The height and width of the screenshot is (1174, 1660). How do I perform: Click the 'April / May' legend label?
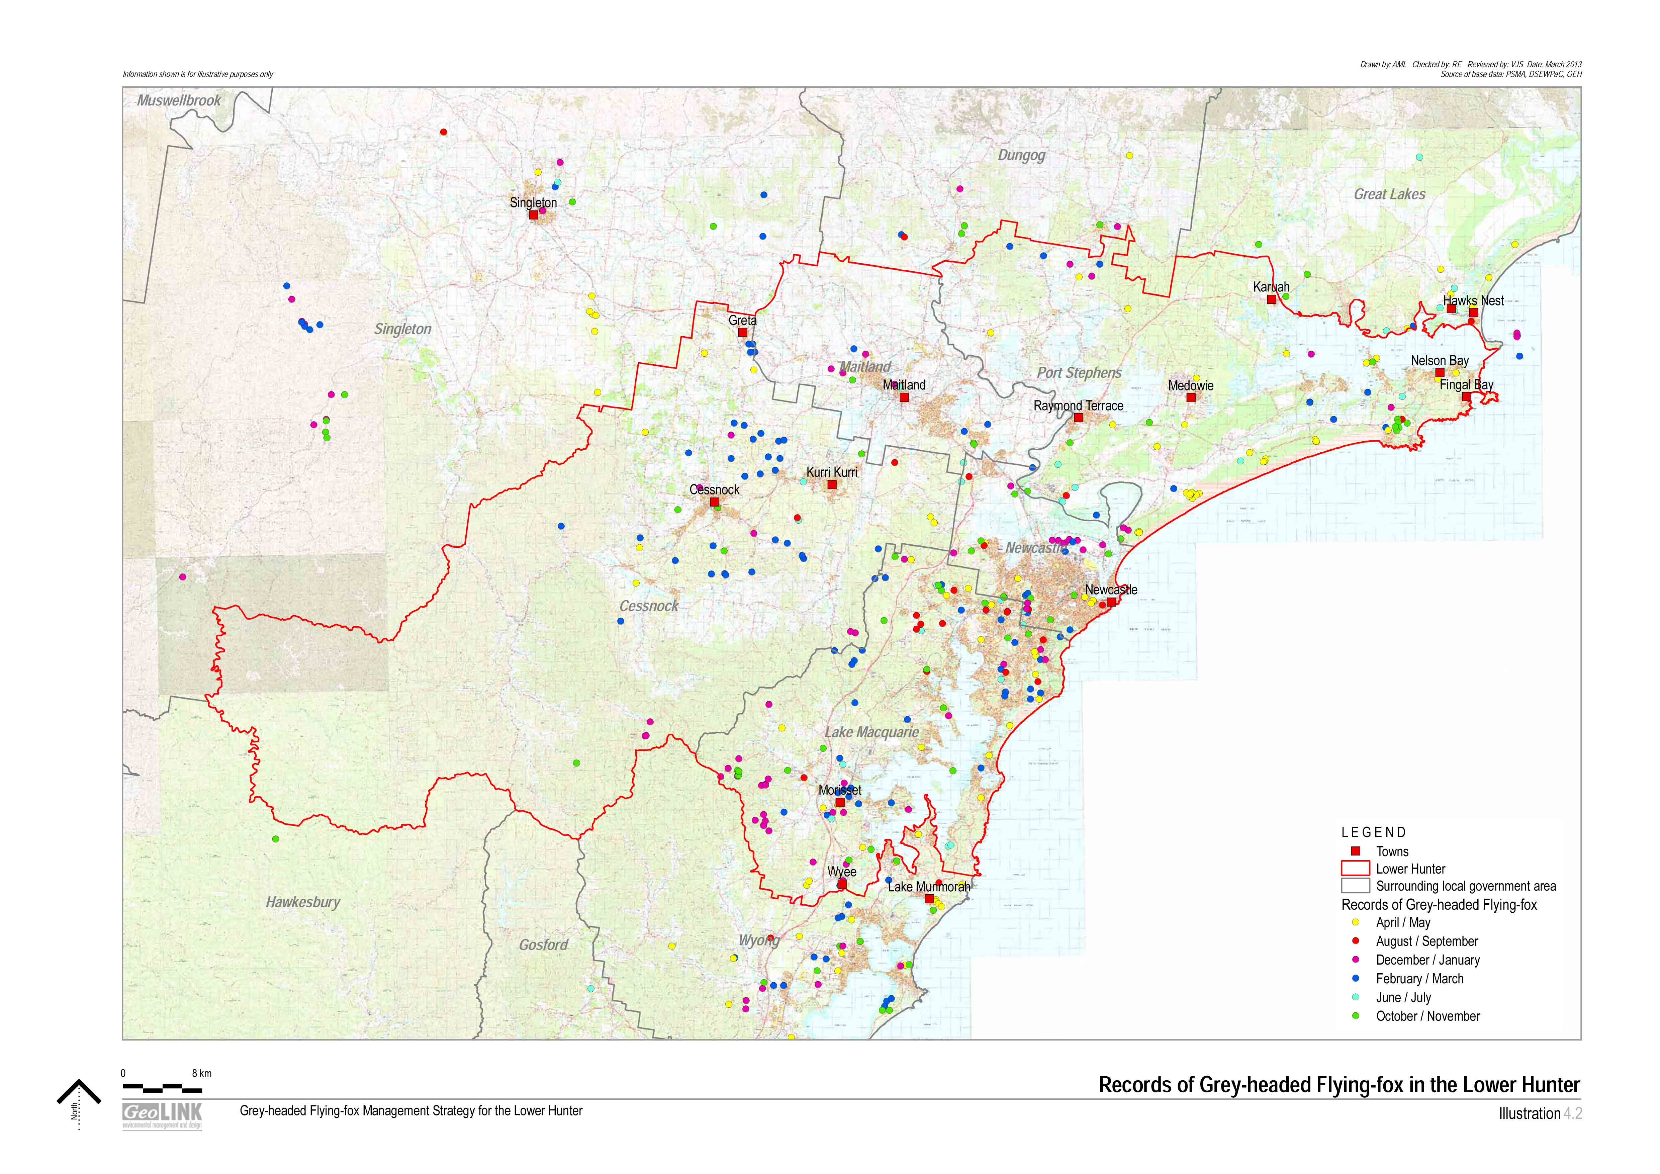(1403, 922)
